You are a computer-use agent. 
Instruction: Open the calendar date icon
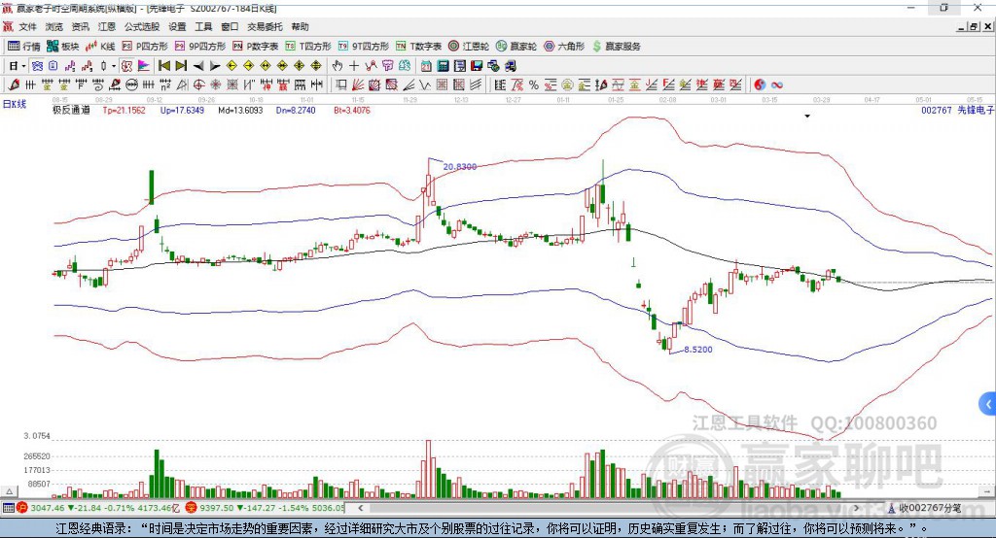point(426,66)
